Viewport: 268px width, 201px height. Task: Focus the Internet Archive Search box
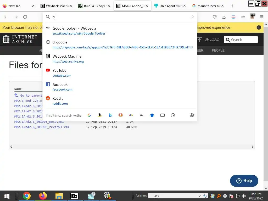[241, 40]
